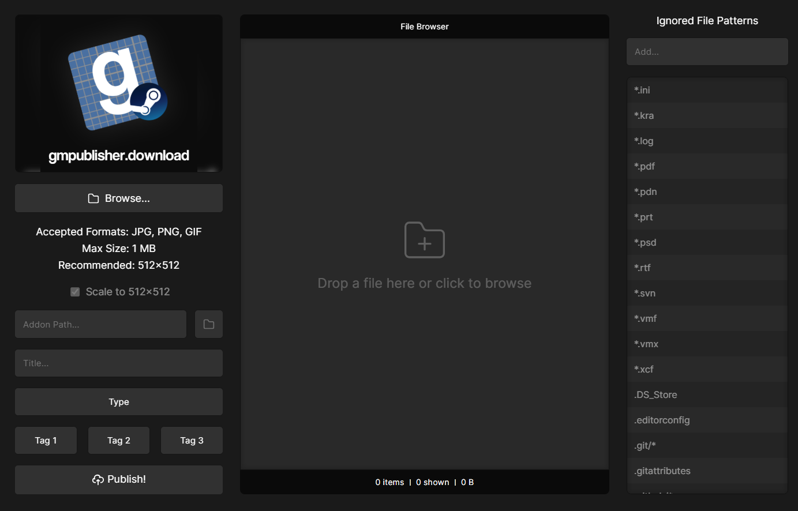Select the *.log ignored pattern
Image resolution: width=798 pixels, height=511 pixels.
coord(707,141)
